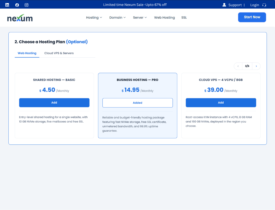Click the Nexum Sale promo banner text

pos(135,5)
